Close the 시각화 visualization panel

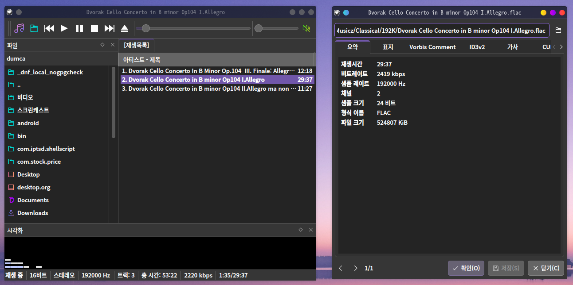[x=311, y=230]
